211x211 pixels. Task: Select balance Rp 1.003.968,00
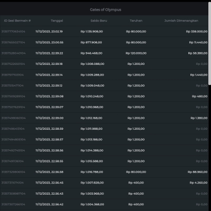click(92, 194)
